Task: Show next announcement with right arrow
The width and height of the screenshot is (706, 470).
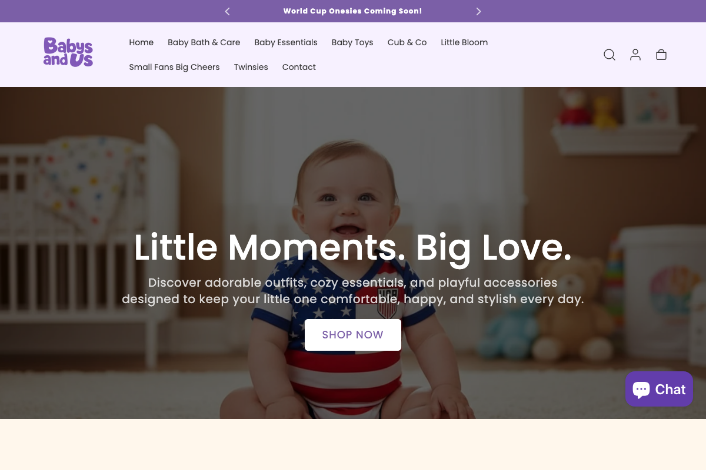Action: [x=478, y=11]
